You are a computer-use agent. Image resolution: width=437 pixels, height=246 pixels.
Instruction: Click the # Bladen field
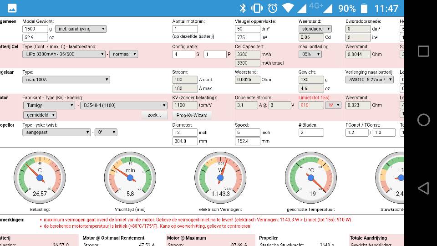click(x=311, y=132)
